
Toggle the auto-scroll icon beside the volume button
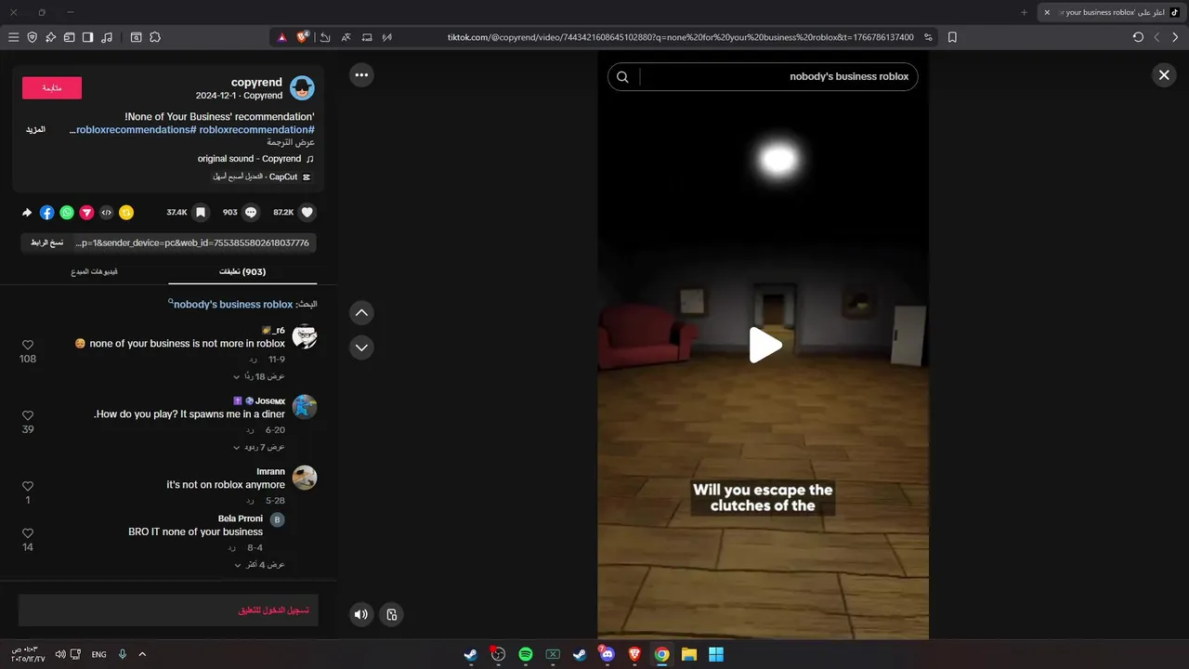[392, 614]
